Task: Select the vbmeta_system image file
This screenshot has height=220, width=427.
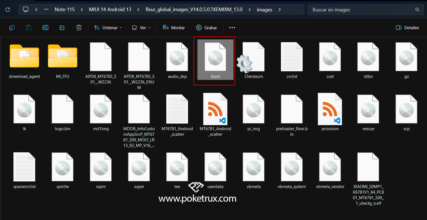Action: (292, 171)
